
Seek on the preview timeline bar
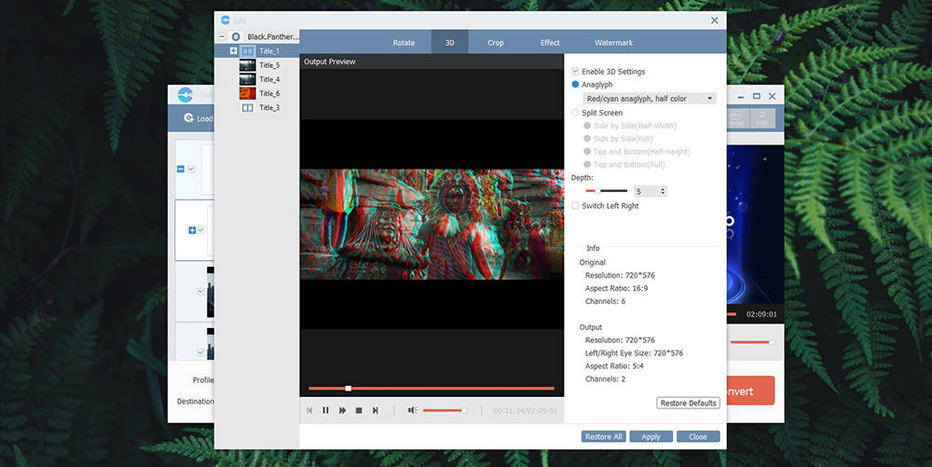432,389
